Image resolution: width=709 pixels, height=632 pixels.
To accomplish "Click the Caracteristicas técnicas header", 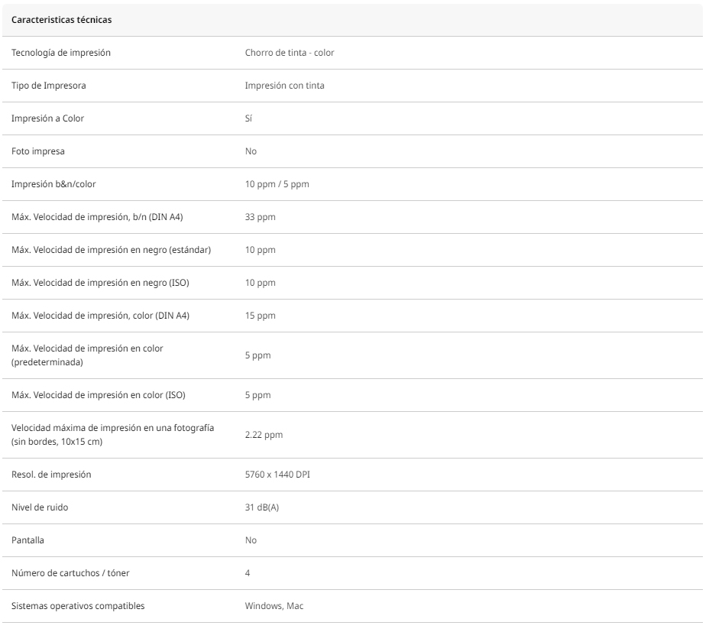I will pos(61,20).
